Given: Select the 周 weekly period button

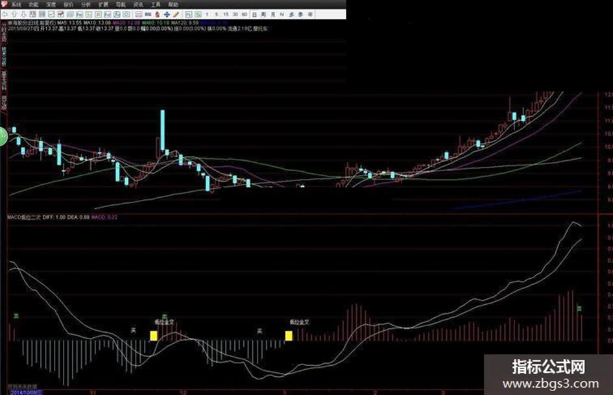Looking at the screenshot, I should coord(263,14).
